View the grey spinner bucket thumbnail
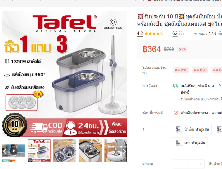222x169 pixels. click(x=90, y=151)
